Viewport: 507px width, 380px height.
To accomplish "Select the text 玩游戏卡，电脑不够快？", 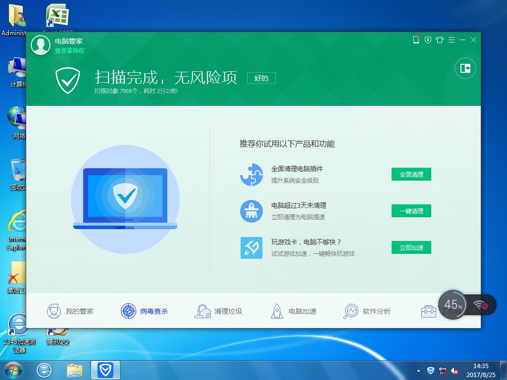I will tap(306, 241).
